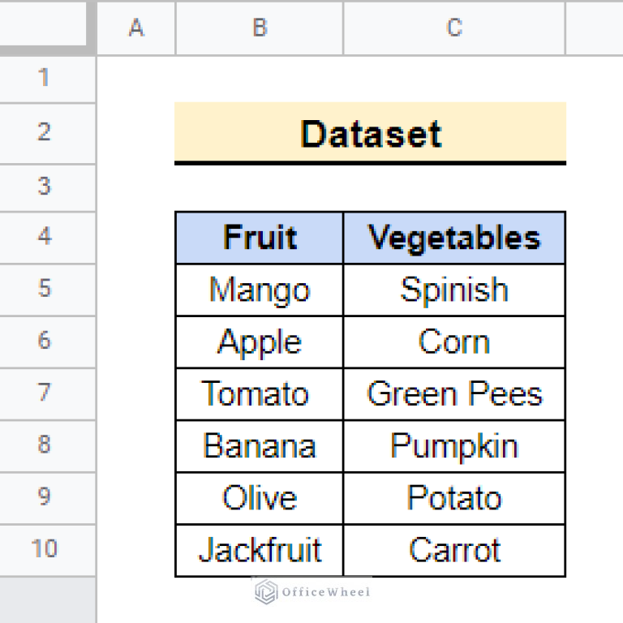Select the Spinish cell
623x623 pixels.
point(454,290)
